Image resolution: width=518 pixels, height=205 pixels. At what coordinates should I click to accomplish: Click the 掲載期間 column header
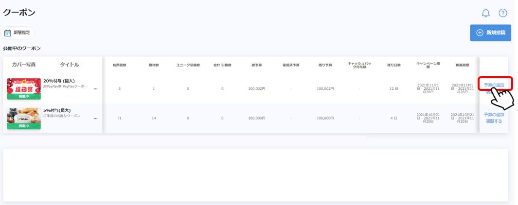pyautogui.click(x=463, y=65)
